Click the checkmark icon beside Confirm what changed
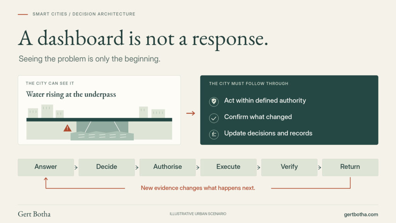 [x=213, y=118]
